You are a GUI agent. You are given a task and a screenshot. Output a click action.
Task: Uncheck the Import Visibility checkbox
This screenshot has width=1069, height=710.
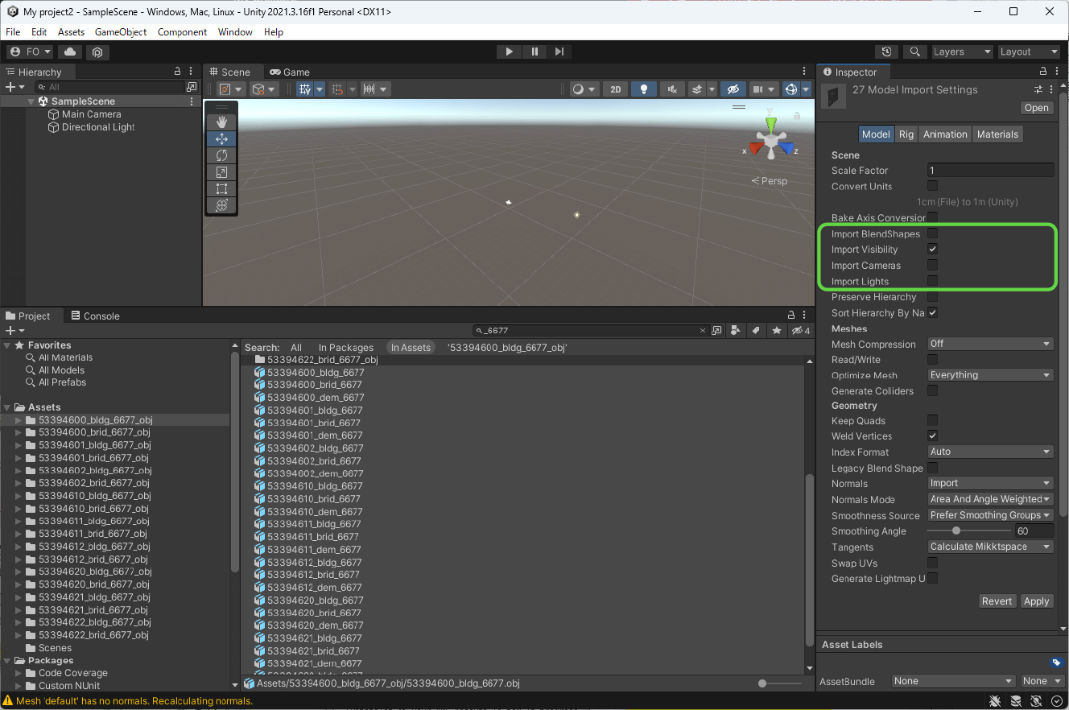click(x=932, y=250)
